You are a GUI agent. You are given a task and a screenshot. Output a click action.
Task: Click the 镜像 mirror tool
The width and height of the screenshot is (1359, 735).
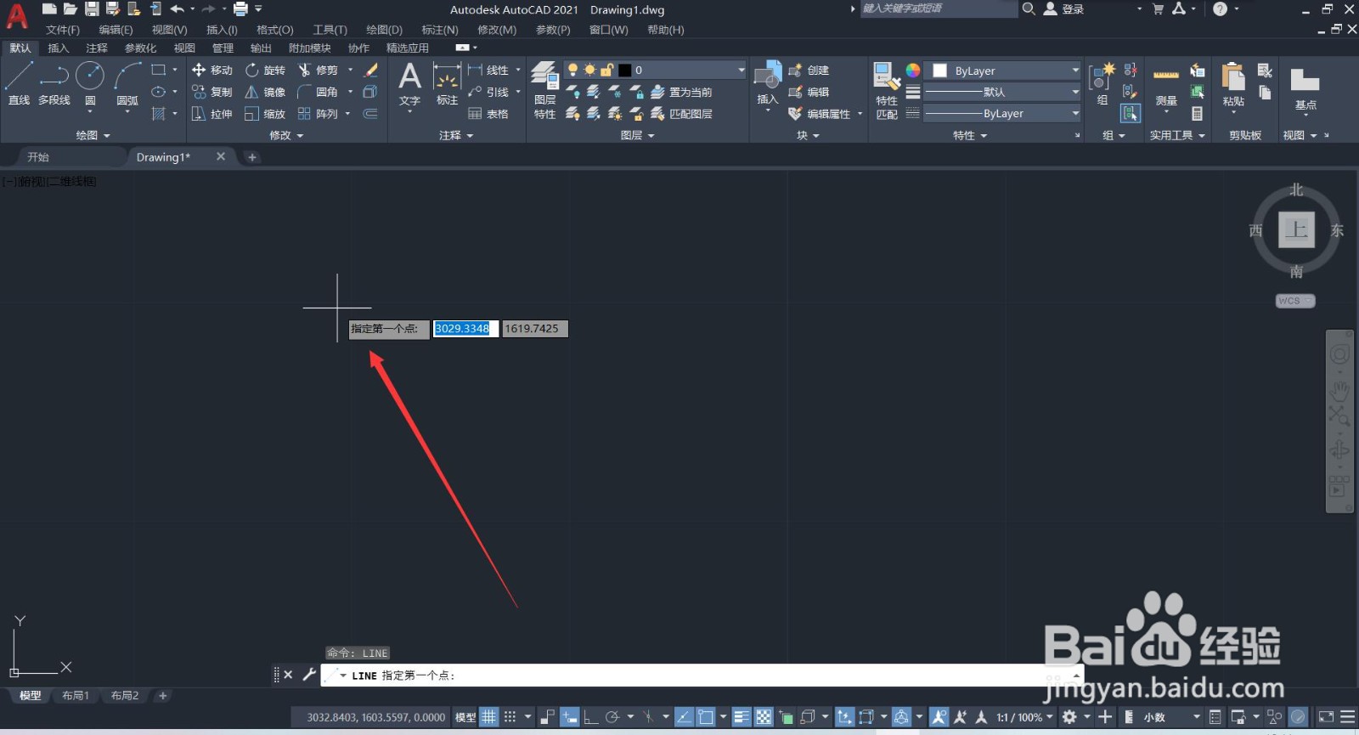265,92
